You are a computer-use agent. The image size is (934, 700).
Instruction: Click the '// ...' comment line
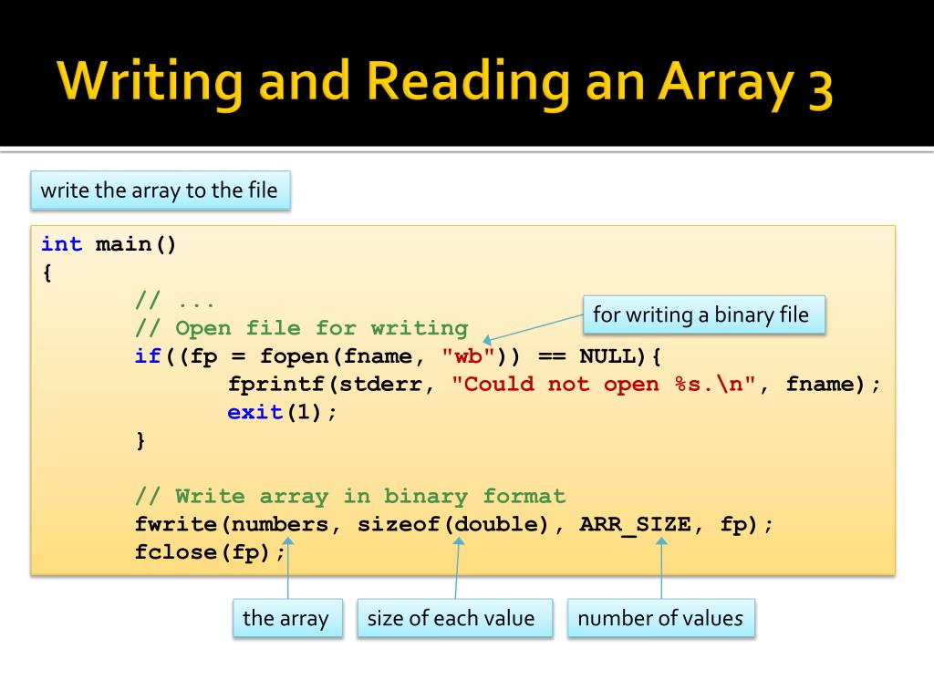[x=174, y=300]
